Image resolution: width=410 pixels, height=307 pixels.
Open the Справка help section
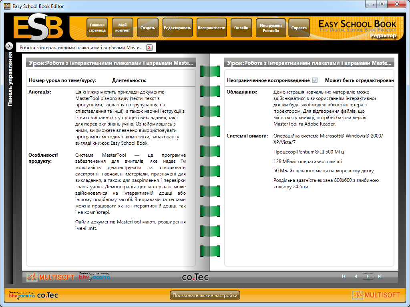[299, 28]
